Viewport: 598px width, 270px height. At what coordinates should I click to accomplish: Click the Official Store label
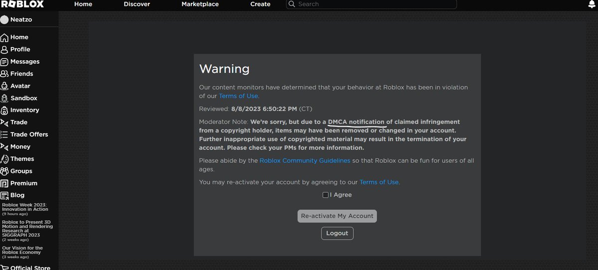[30, 268]
